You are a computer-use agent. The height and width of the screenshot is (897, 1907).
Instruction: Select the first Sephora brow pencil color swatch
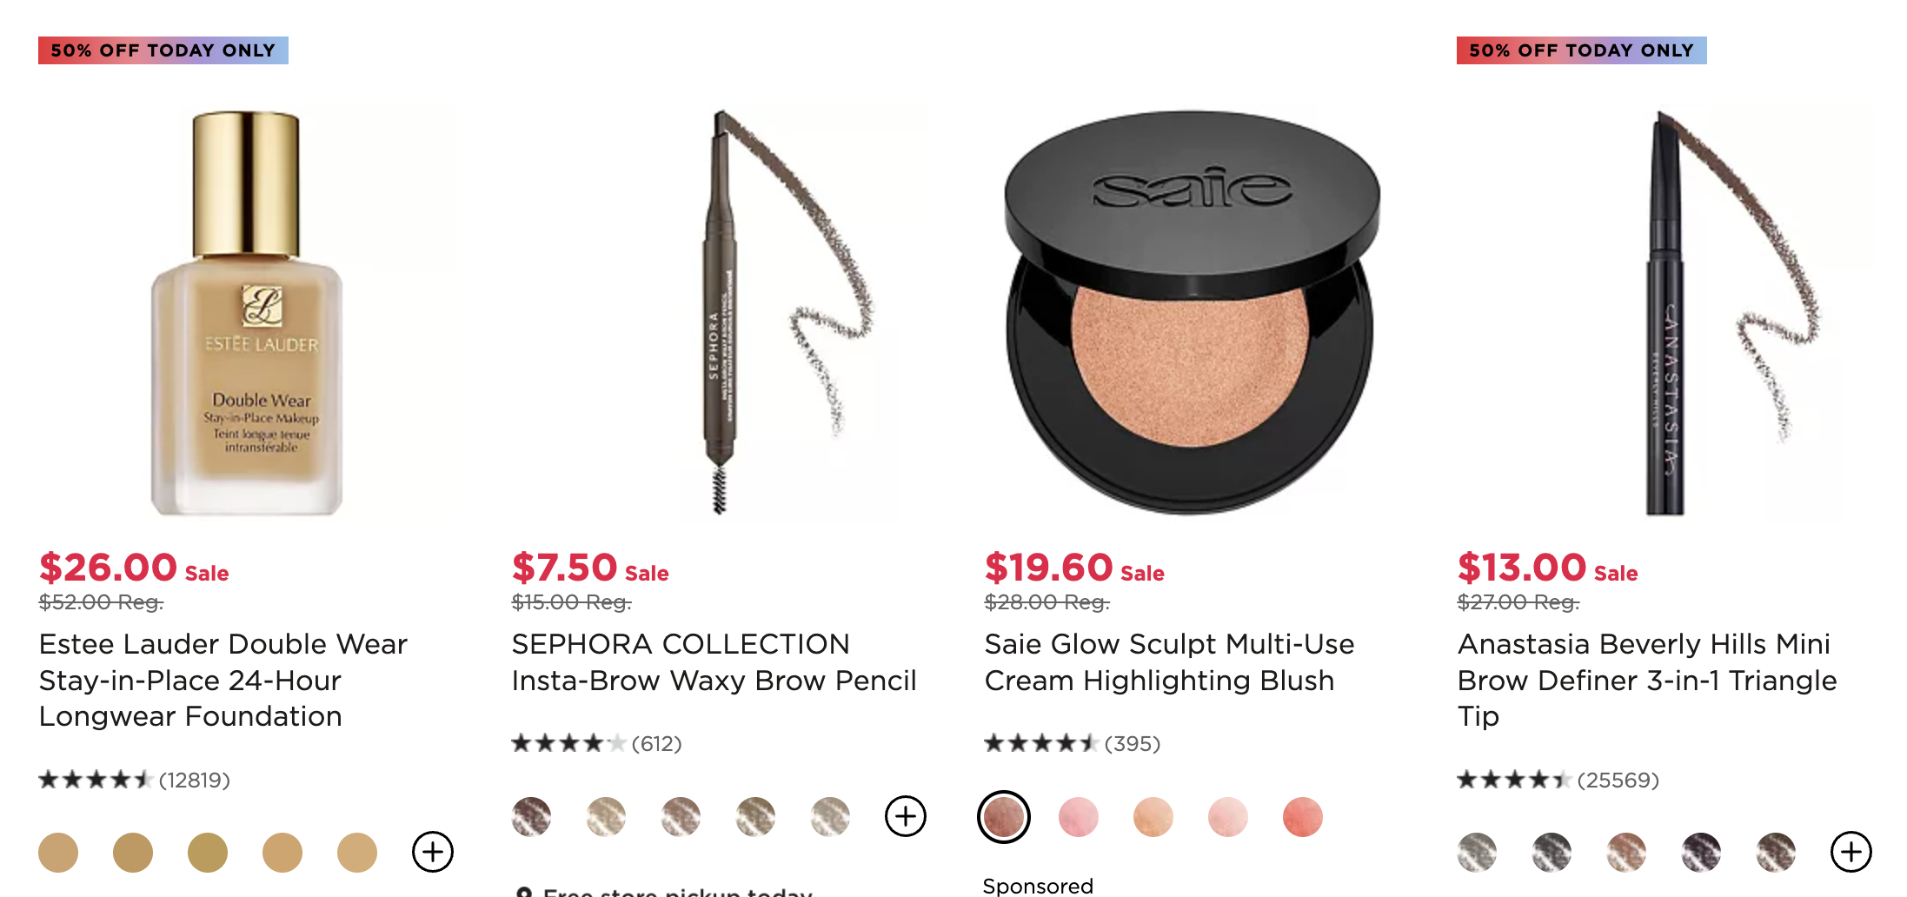pos(531,816)
